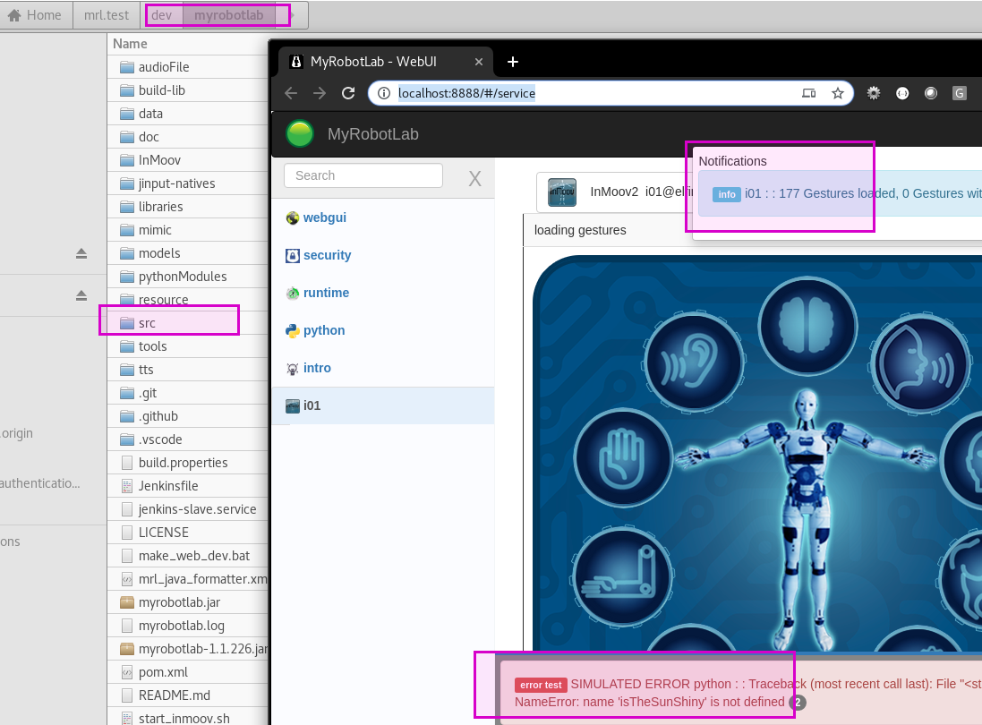Select the start_inmoov.sh file

(x=188, y=718)
